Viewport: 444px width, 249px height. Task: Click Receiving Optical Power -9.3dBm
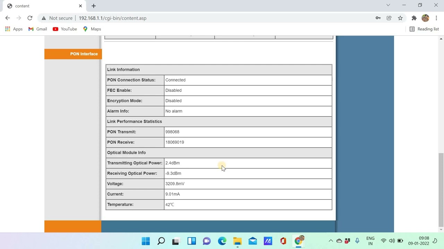pyautogui.click(x=173, y=173)
